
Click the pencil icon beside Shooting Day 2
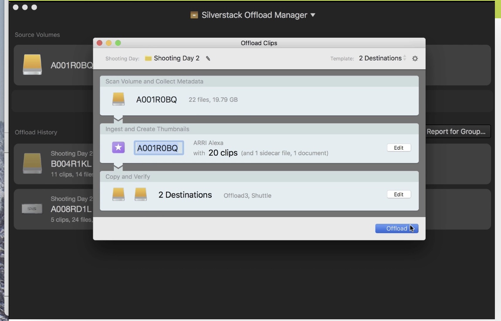pos(208,59)
